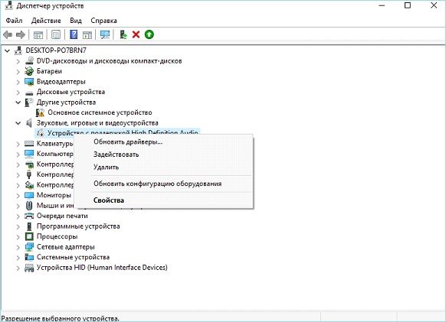Expand the Устройства HID chevron

[18, 268]
